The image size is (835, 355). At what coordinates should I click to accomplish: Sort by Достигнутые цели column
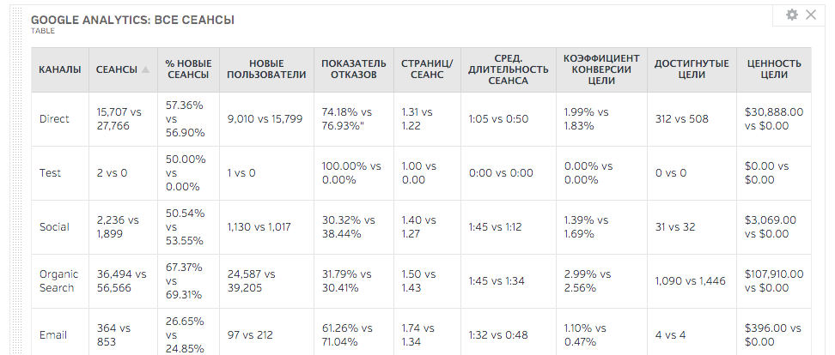coord(692,69)
